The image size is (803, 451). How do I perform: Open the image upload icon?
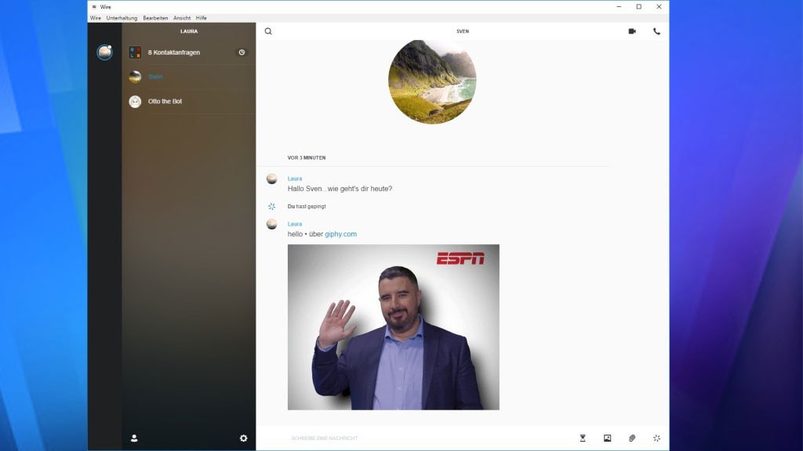[x=607, y=438]
